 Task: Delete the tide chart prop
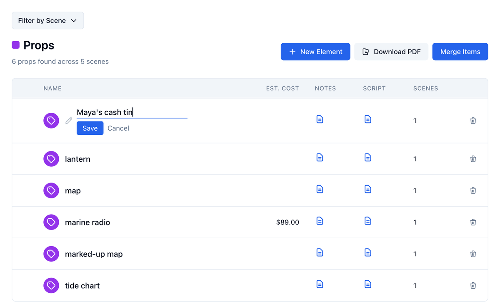[x=473, y=285]
